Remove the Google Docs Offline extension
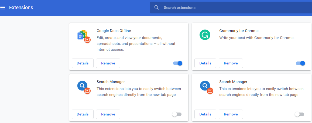The width and height of the screenshot is (312, 123). [x=108, y=63]
